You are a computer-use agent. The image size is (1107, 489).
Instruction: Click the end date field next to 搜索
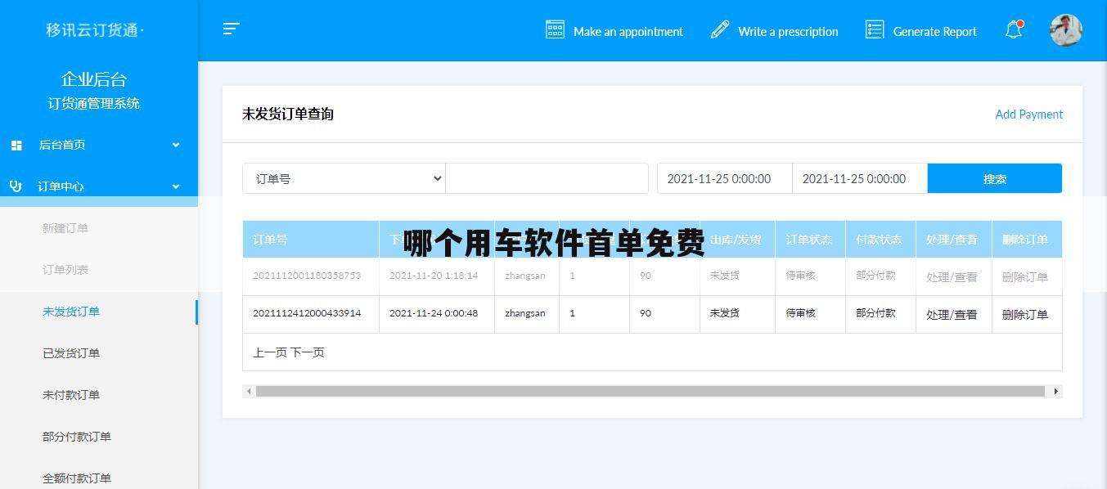coord(860,178)
